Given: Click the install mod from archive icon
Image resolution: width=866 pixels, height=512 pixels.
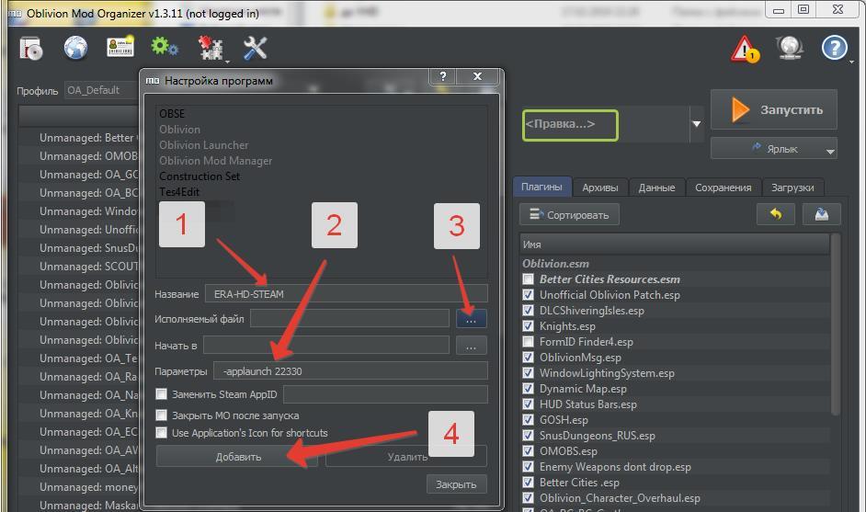Looking at the screenshot, I should [x=31, y=48].
